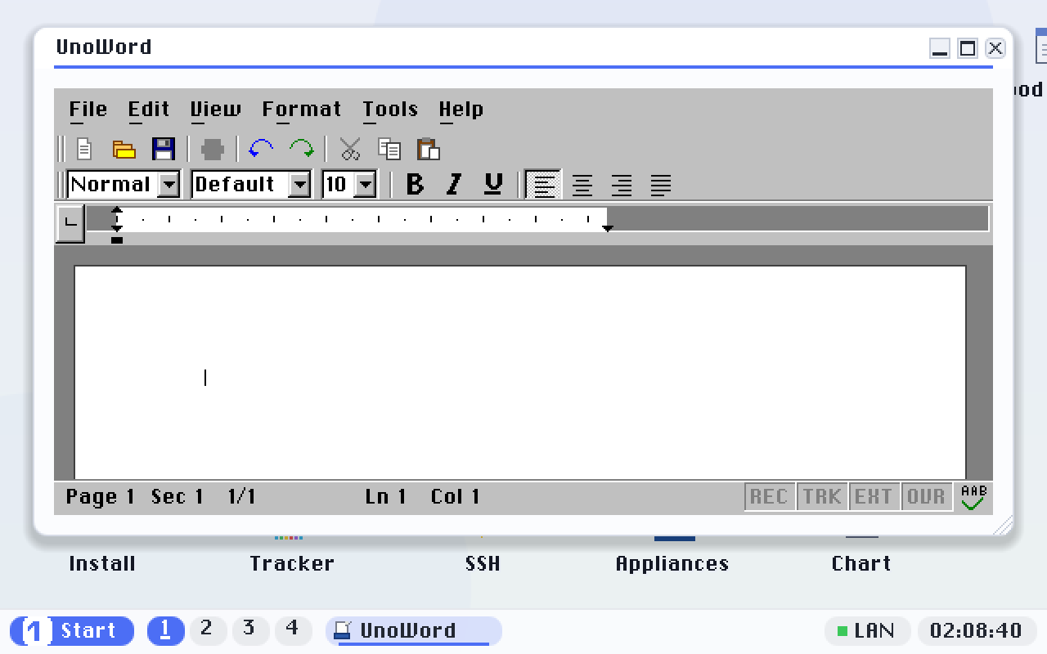Open the Chart desktop shortcut
Viewport: 1047px width, 654px height.
coord(861,563)
